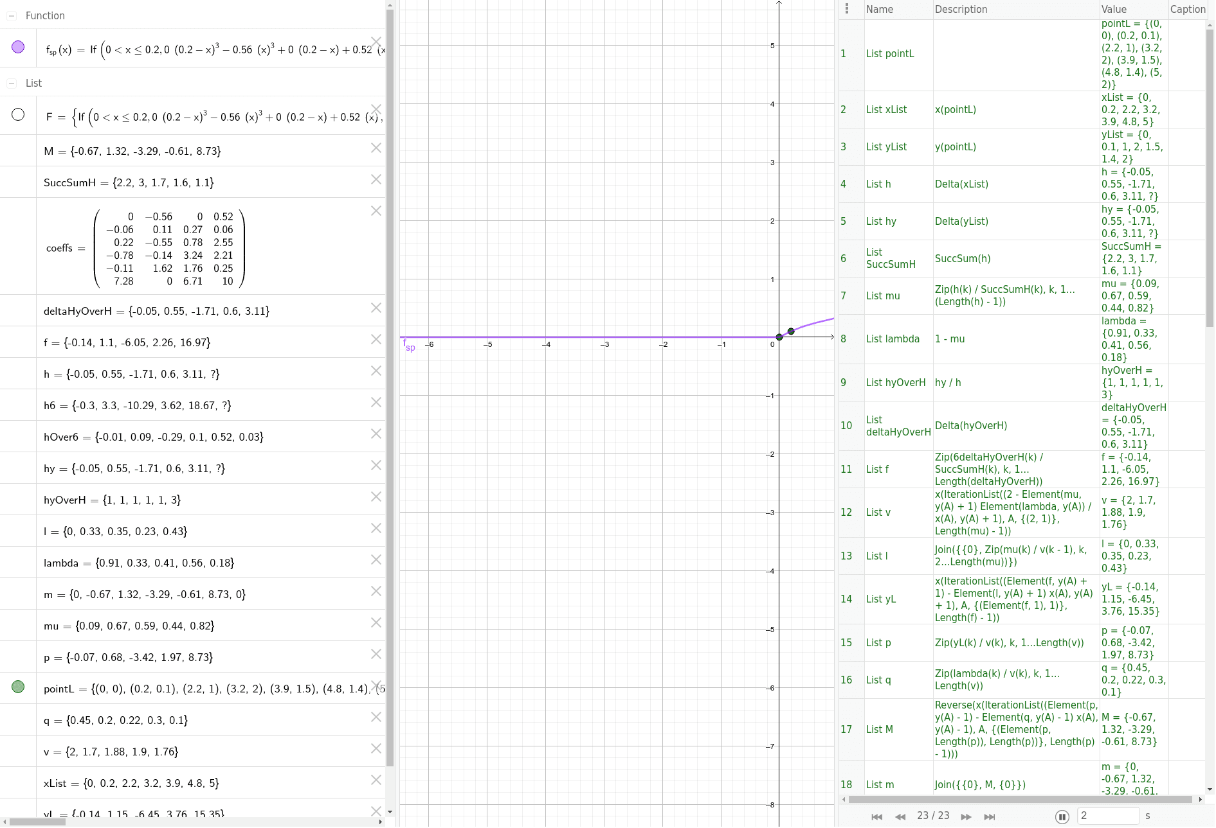Collapse the List section

[x=12, y=83]
